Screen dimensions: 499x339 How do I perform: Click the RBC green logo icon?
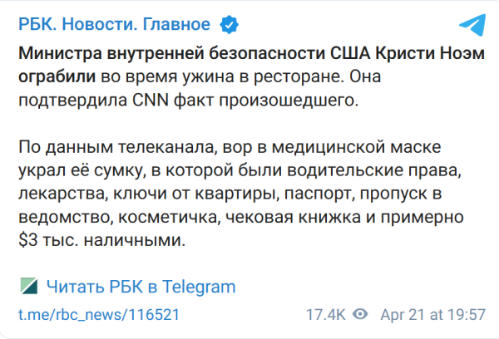(27, 287)
